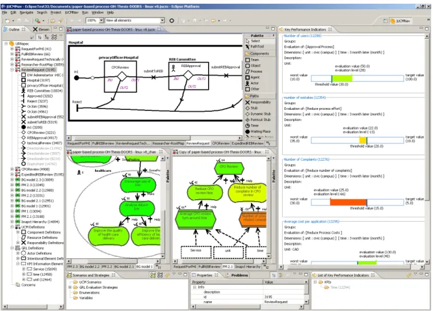Image resolution: width=433 pixels, height=311 pixels.
Task: Click Analyse data in DW green goal
Action: [x=137, y=209]
